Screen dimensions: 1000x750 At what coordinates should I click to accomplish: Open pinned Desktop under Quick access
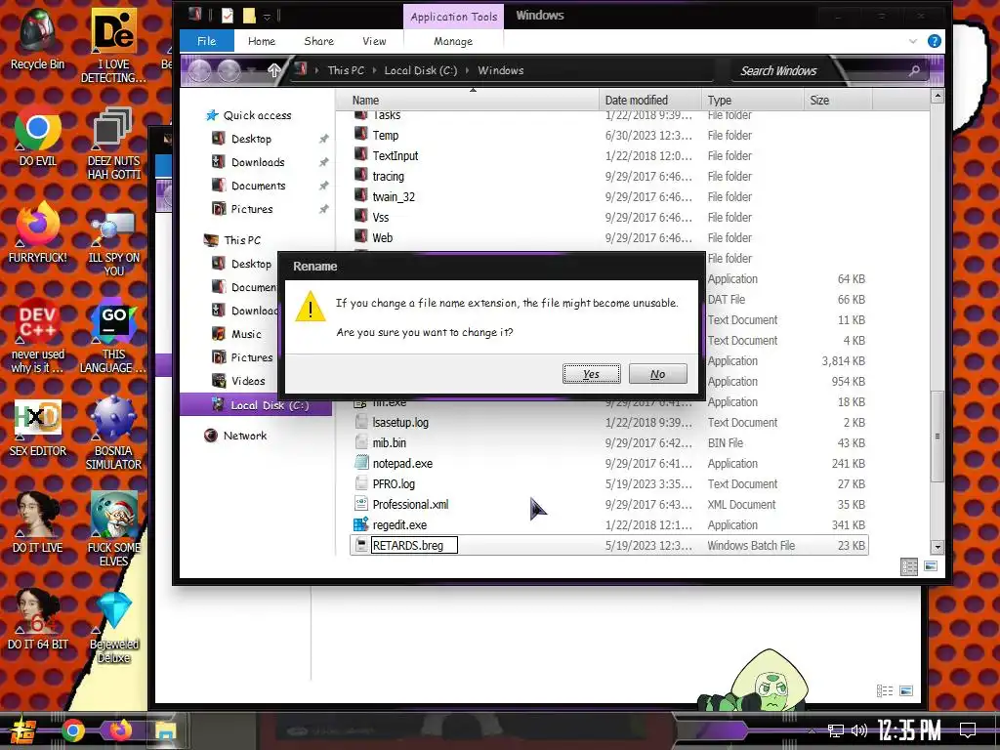(251, 139)
